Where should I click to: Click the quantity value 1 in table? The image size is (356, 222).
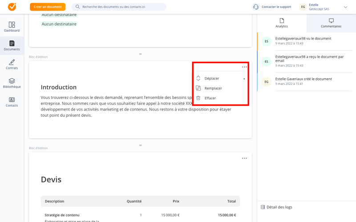[x=141, y=215]
